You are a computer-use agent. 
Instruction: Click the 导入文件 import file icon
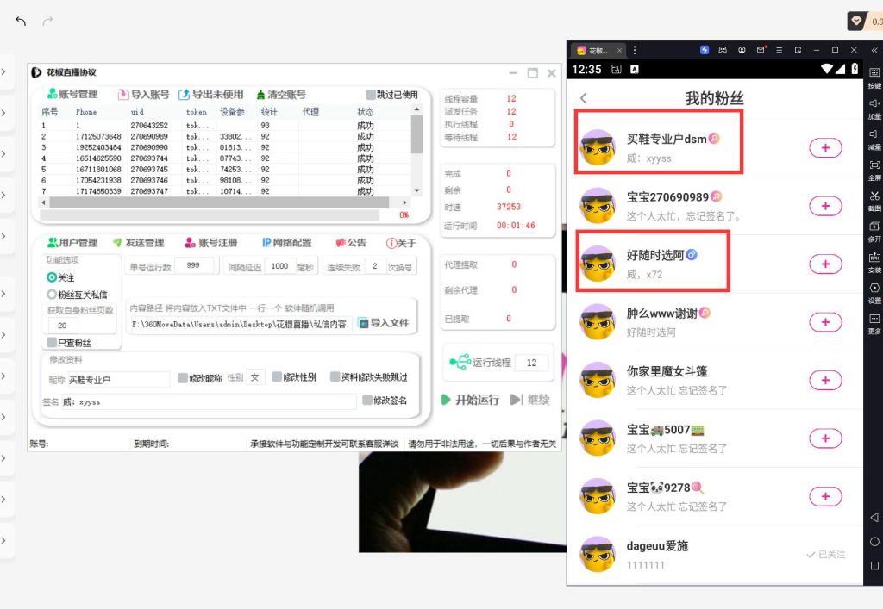[364, 323]
